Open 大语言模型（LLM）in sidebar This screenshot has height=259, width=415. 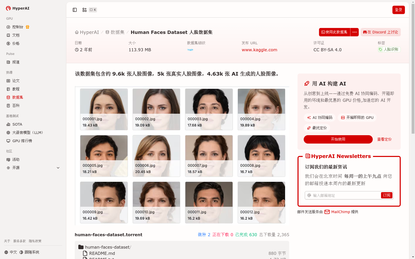tap(25, 133)
